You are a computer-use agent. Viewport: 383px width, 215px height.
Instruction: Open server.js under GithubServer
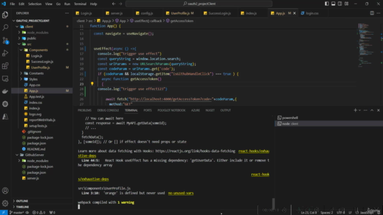[33, 178]
